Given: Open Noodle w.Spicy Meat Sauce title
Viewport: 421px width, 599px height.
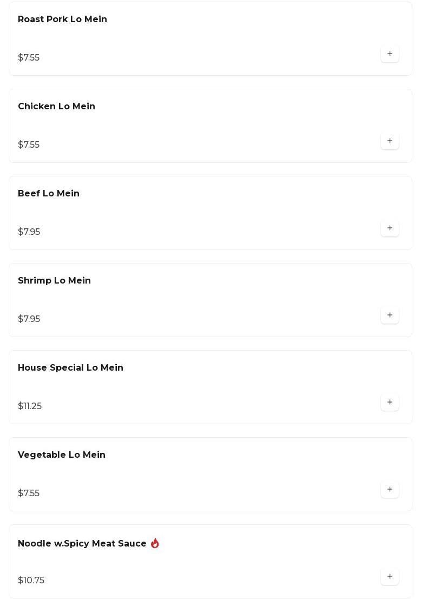Looking at the screenshot, I should [x=82, y=543].
